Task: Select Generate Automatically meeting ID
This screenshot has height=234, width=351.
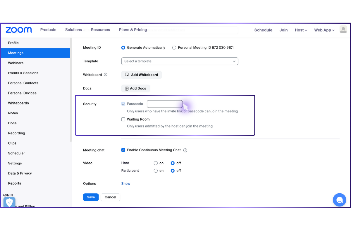Action: tap(123, 48)
